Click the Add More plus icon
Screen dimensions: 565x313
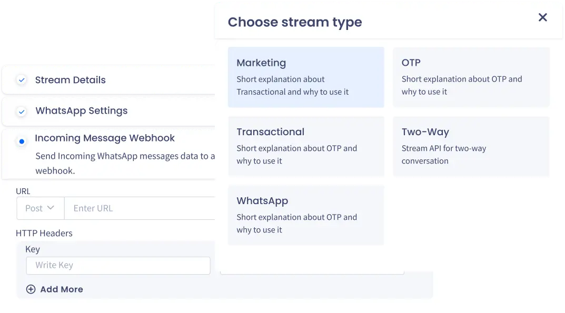click(x=31, y=289)
